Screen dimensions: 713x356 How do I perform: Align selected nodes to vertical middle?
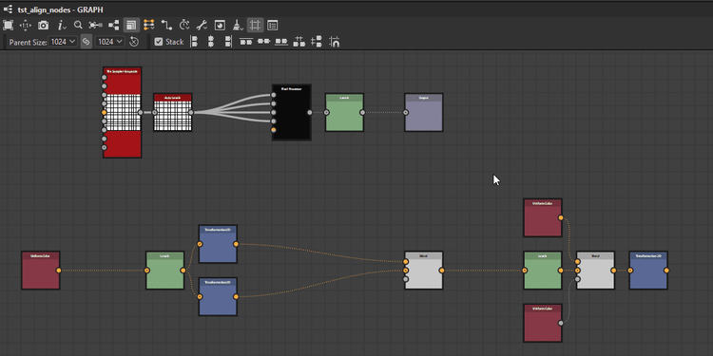point(263,42)
